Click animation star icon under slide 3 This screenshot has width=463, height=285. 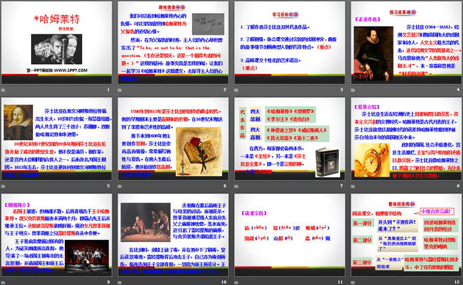[x=236, y=90]
